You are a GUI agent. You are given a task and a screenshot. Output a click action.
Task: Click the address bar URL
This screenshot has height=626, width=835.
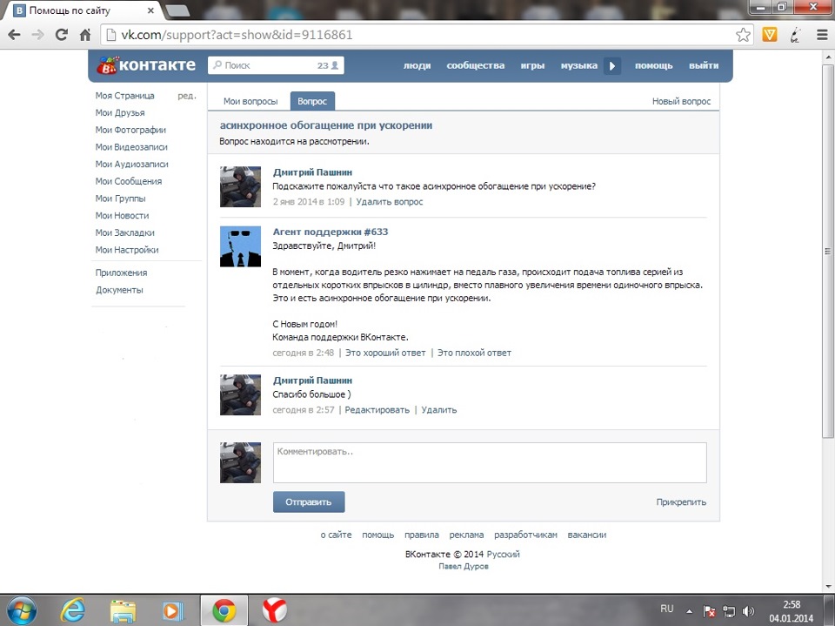coord(237,35)
